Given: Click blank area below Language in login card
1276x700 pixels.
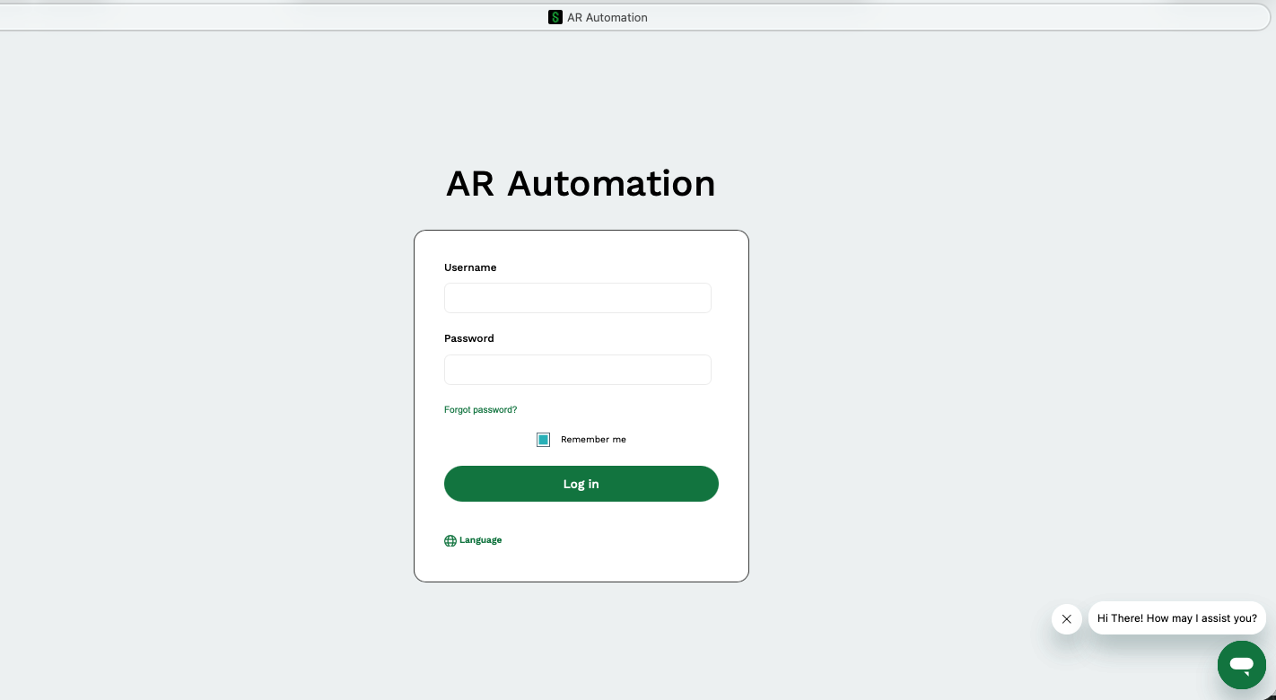Looking at the screenshot, I should pos(581,565).
